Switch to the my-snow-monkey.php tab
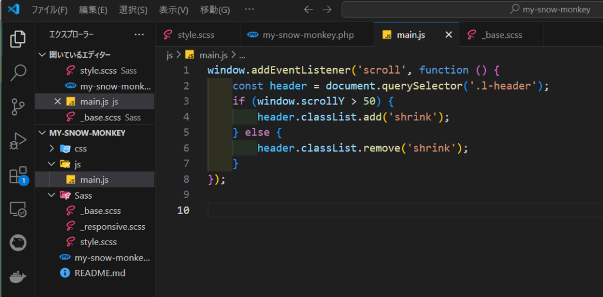Screen dimensions: 603x297 (307, 35)
